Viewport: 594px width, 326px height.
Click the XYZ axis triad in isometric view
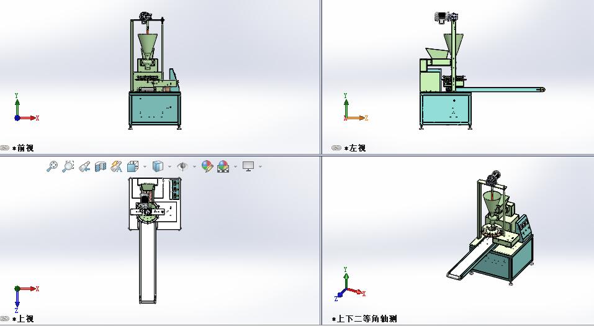tap(350, 284)
